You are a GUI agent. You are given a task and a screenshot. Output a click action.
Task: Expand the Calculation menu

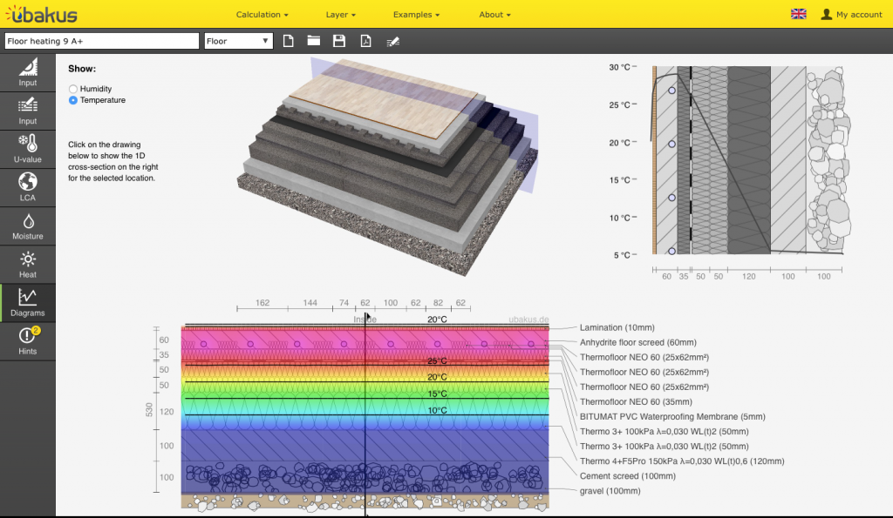point(262,15)
